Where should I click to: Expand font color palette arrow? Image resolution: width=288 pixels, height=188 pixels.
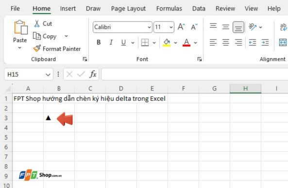(x=195, y=43)
